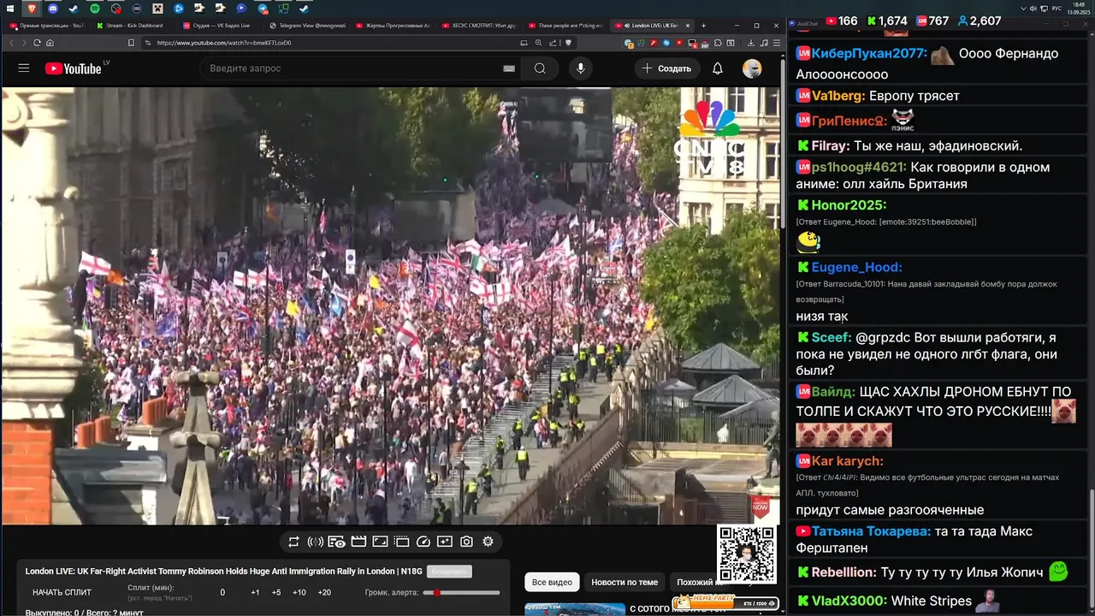This screenshot has width=1095, height=616.
Task: Click the Kick viewer count 1,674
Action: pyautogui.click(x=887, y=21)
